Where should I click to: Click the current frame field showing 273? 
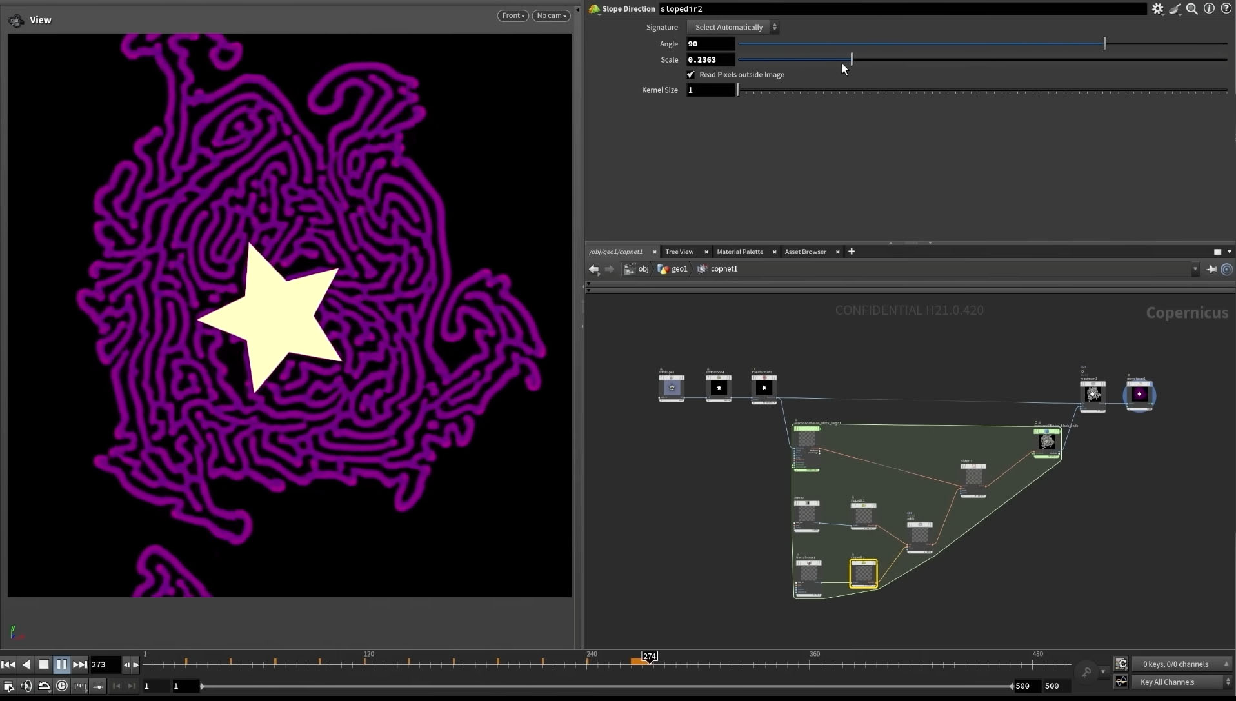coord(105,664)
